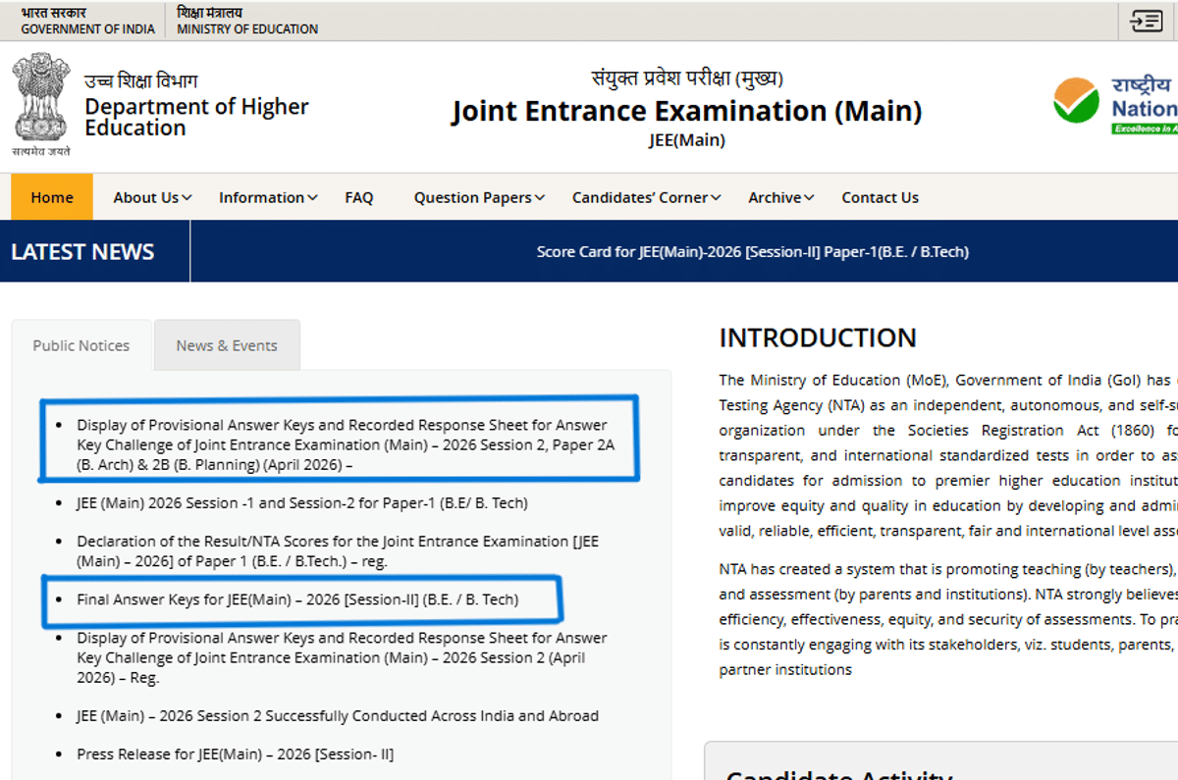1178x780 pixels.
Task: Open Press Release for JEE(Main) 2026 link
Action: pyautogui.click(x=235, y=754)
